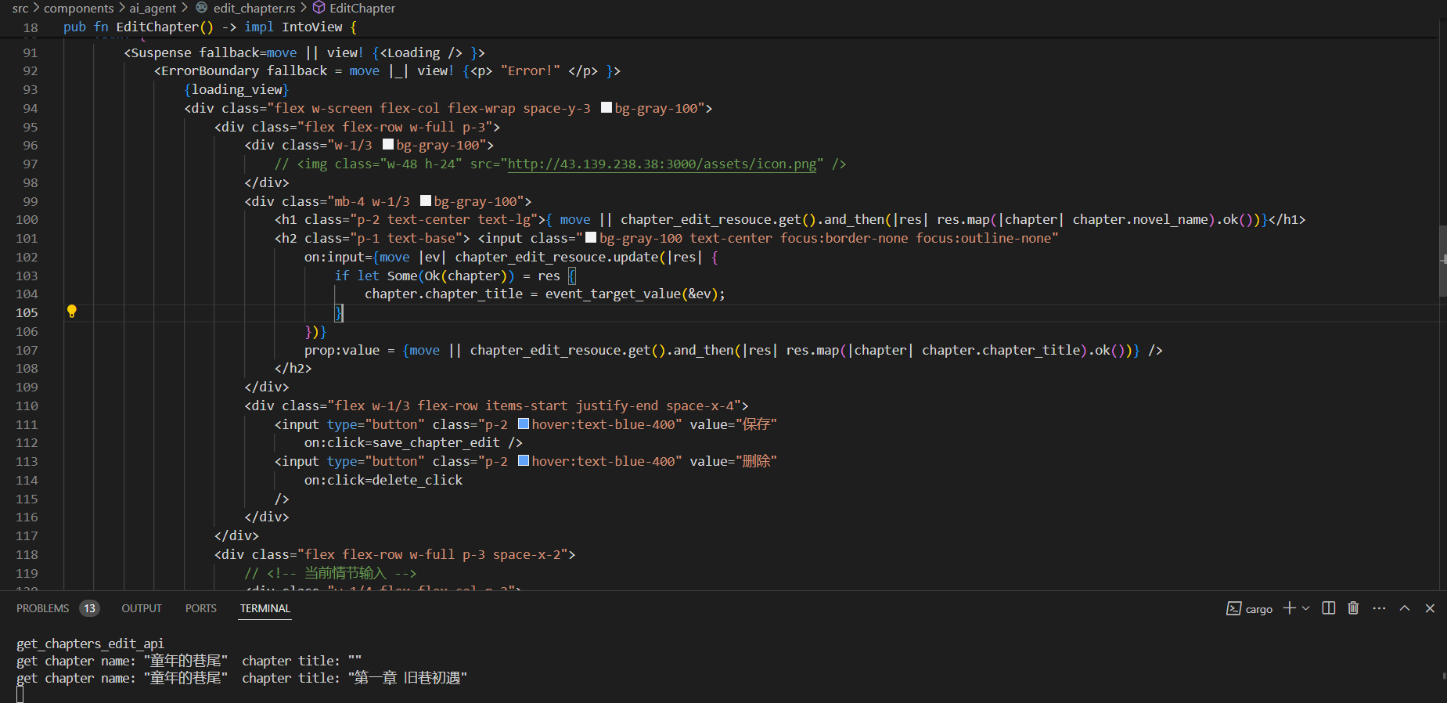Switch to the OUTPUT tab
This screenshot has width=1447, height=703.
(x=142, y=608)
